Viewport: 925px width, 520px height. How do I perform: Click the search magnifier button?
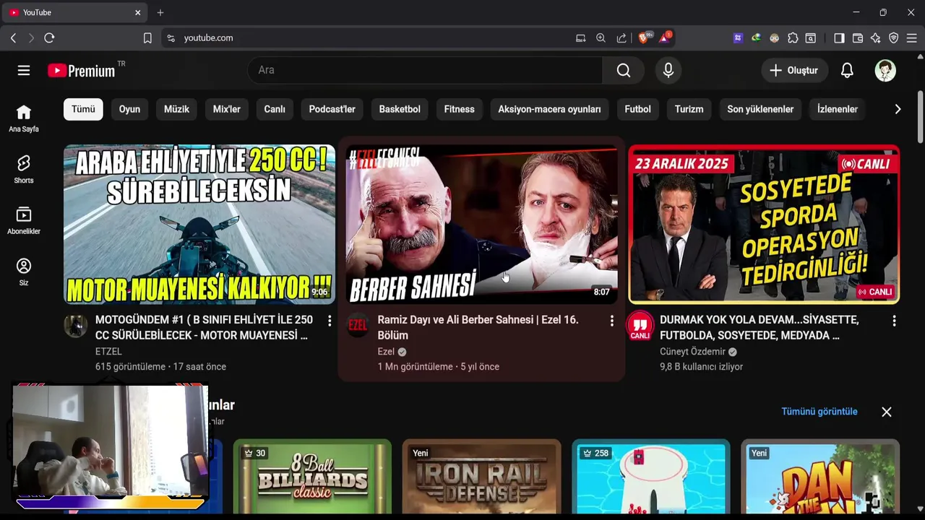point(624,70)
